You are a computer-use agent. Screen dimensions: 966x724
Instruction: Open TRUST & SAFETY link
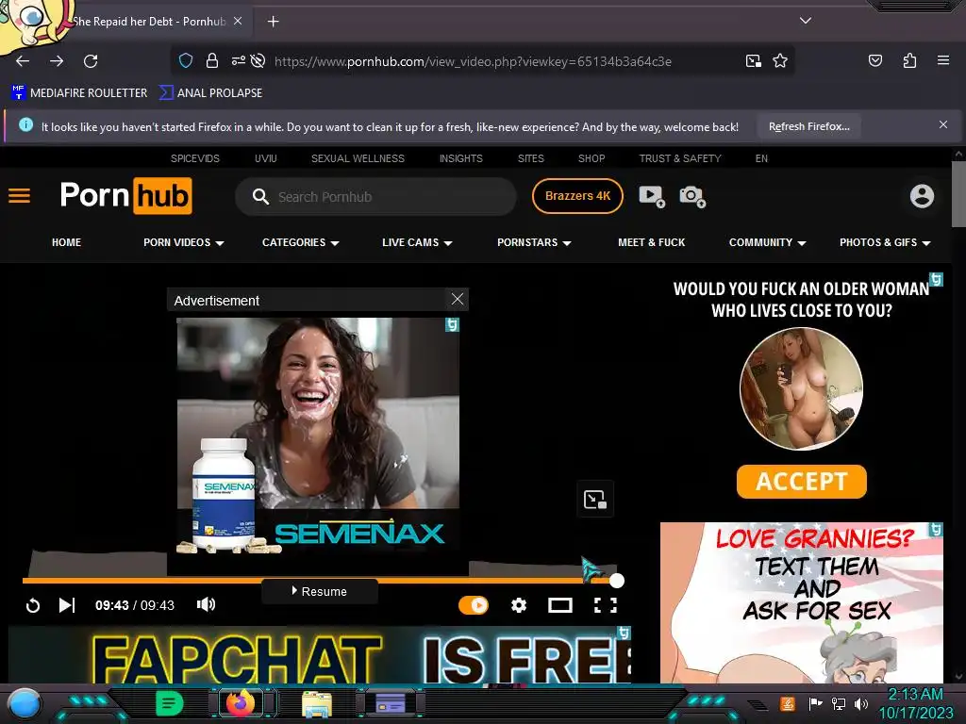pyautogui.click(x=680, y=158)
